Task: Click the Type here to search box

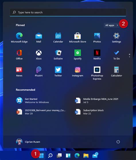Action: click(68, 12)
